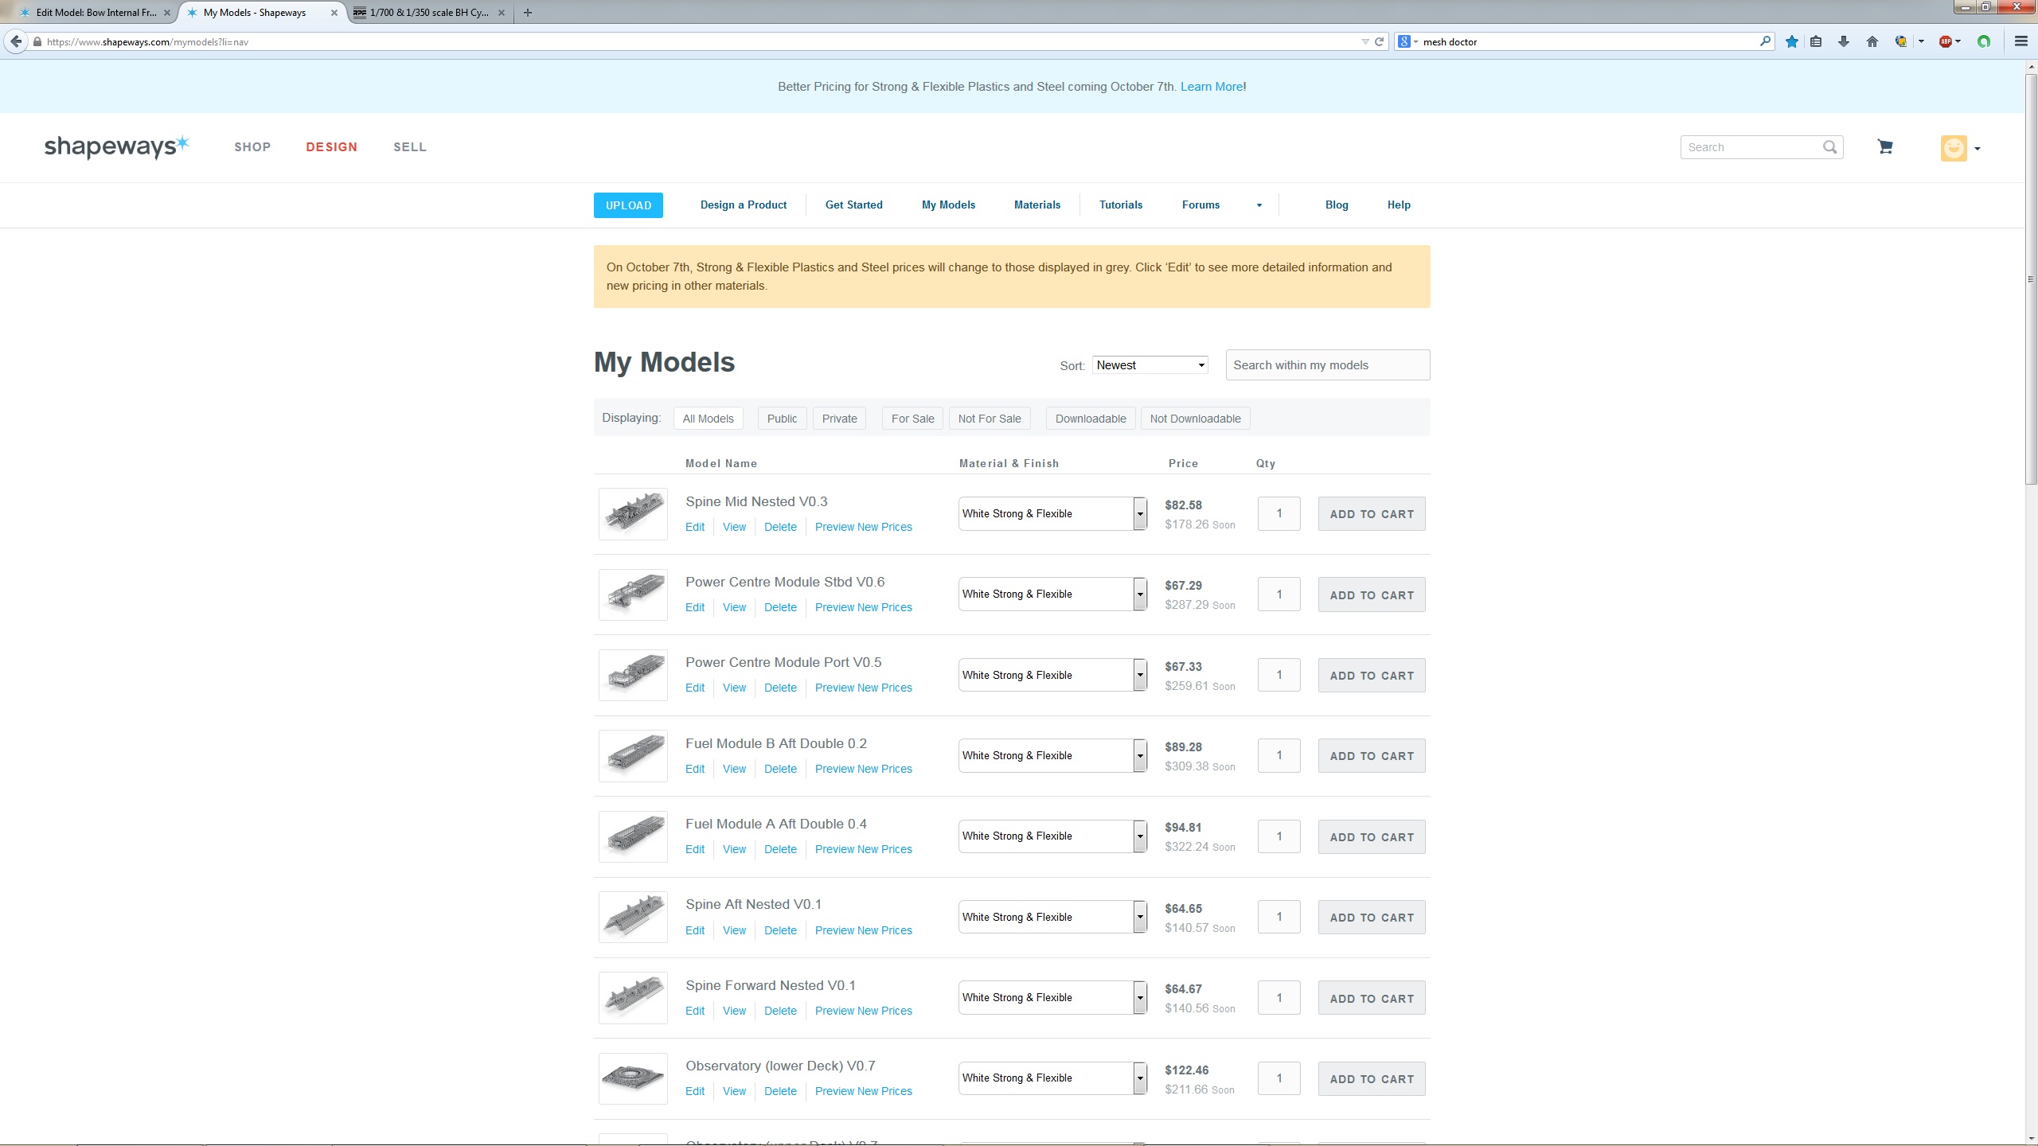
Task: Open the Adblock Plus icon
Action: 1946,41
